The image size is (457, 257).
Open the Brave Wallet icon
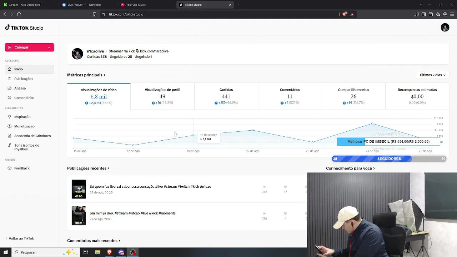click(x=431, y=14)
